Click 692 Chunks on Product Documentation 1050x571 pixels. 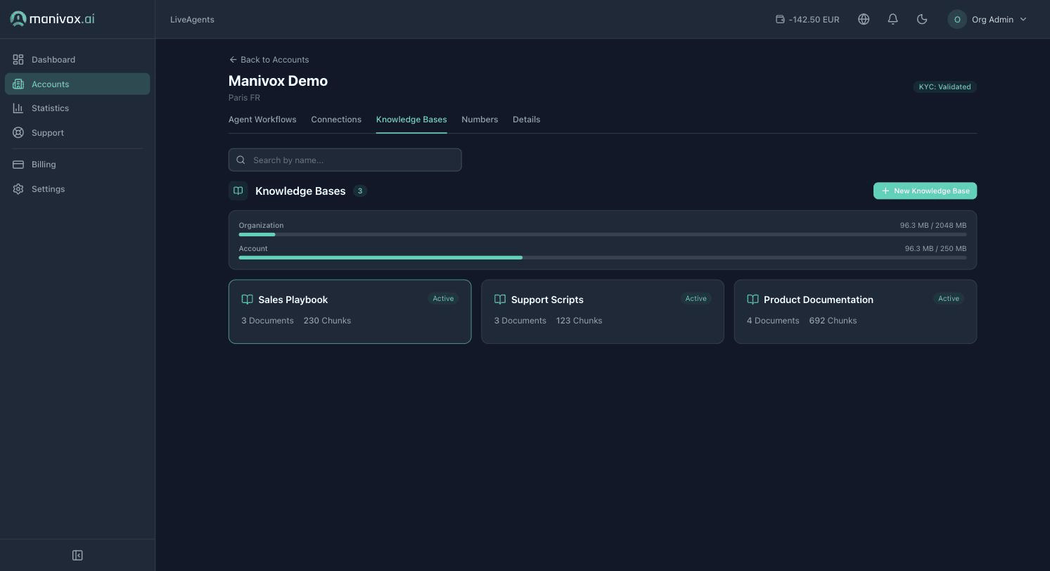833,321
